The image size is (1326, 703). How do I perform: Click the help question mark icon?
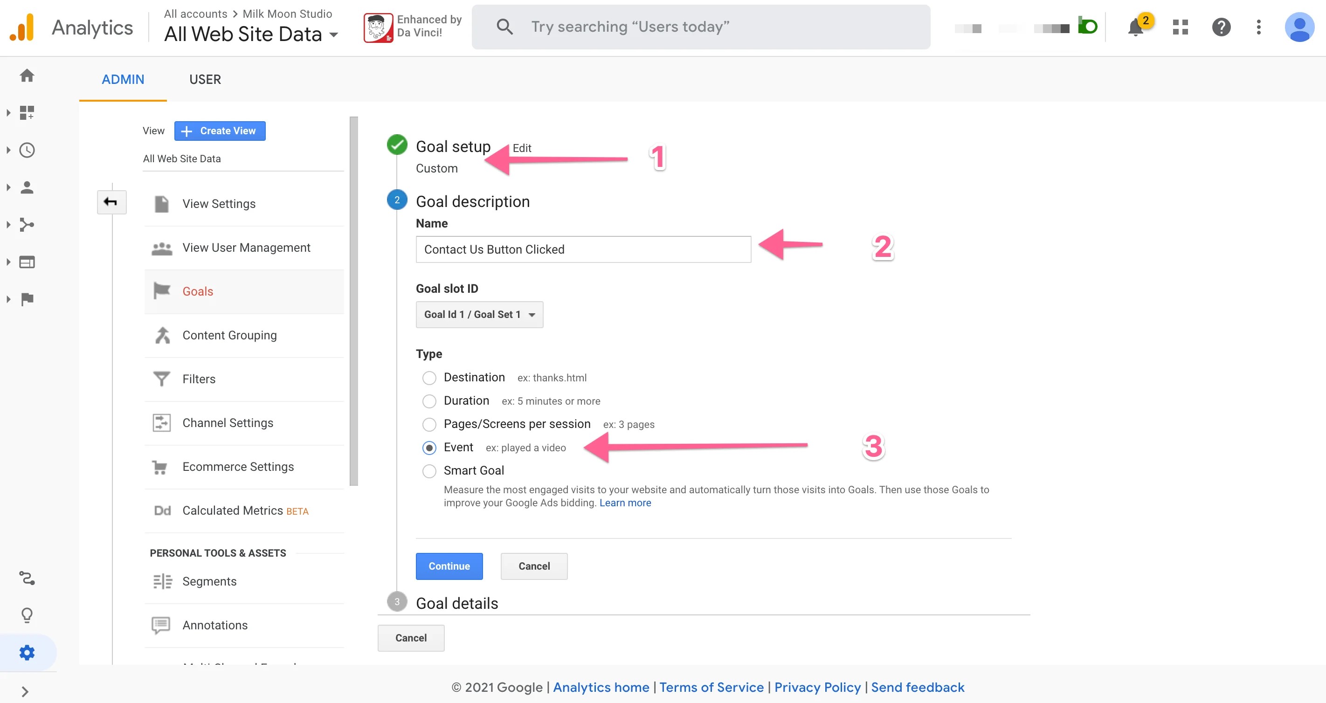click(x=1221, y=28)
